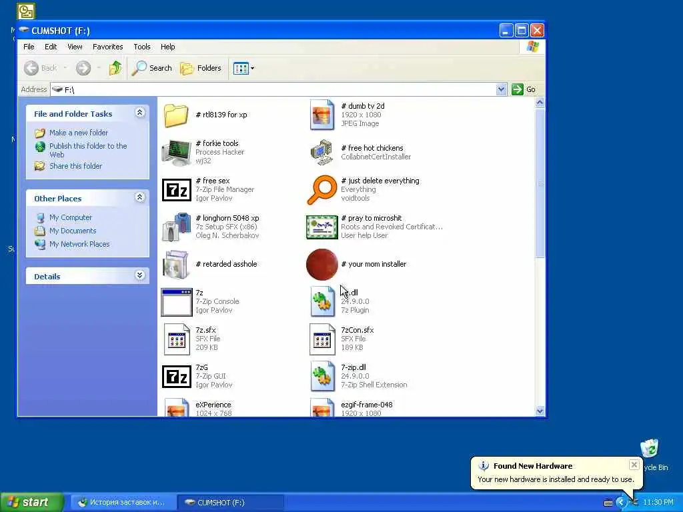Click the keyboard tray icon
Screen dimensions: 683x512
click(x=608, y=503)
